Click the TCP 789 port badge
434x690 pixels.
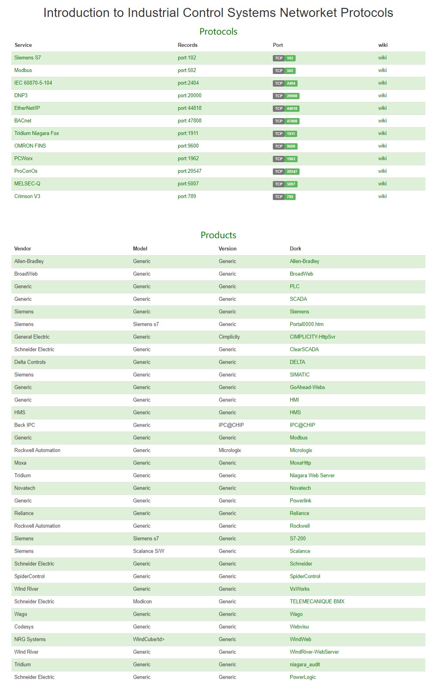pyautogui.click(x=284, y=197)
